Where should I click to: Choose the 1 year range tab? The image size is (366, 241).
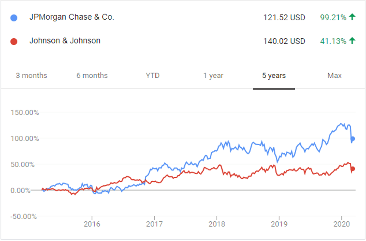click(x=213, y=76)
